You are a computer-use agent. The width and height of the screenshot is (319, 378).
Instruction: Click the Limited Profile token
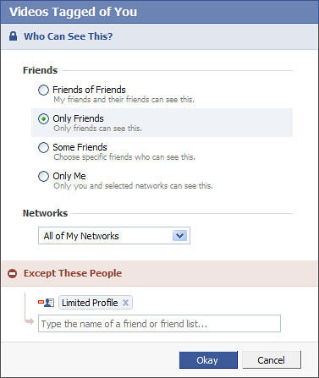[x=96, y=303]
